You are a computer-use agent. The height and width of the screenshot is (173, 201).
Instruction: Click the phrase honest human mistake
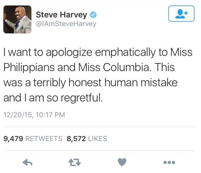coord(123,83)
